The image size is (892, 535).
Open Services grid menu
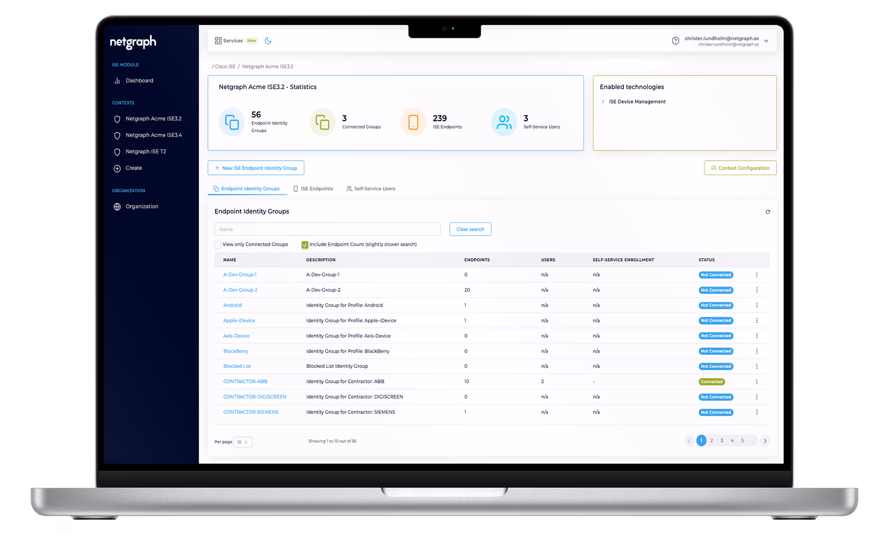(x=218, y=41)
